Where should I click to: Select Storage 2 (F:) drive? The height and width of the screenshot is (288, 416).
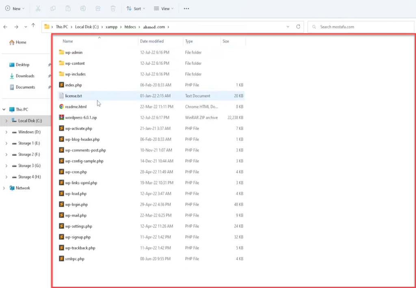(26, 154)
